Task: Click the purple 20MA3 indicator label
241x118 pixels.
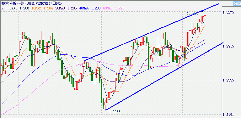Action: tap(60, 8)
